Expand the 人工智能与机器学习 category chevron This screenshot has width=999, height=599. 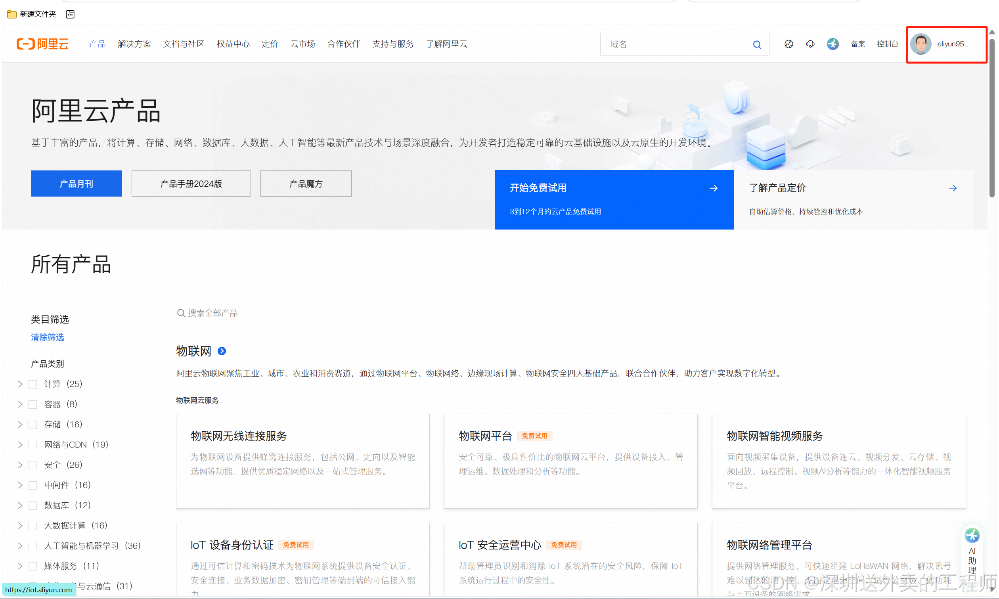(x=20, y=546)
